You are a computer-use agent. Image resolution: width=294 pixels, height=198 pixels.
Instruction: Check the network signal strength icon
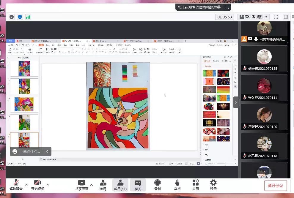coord(28,17)
